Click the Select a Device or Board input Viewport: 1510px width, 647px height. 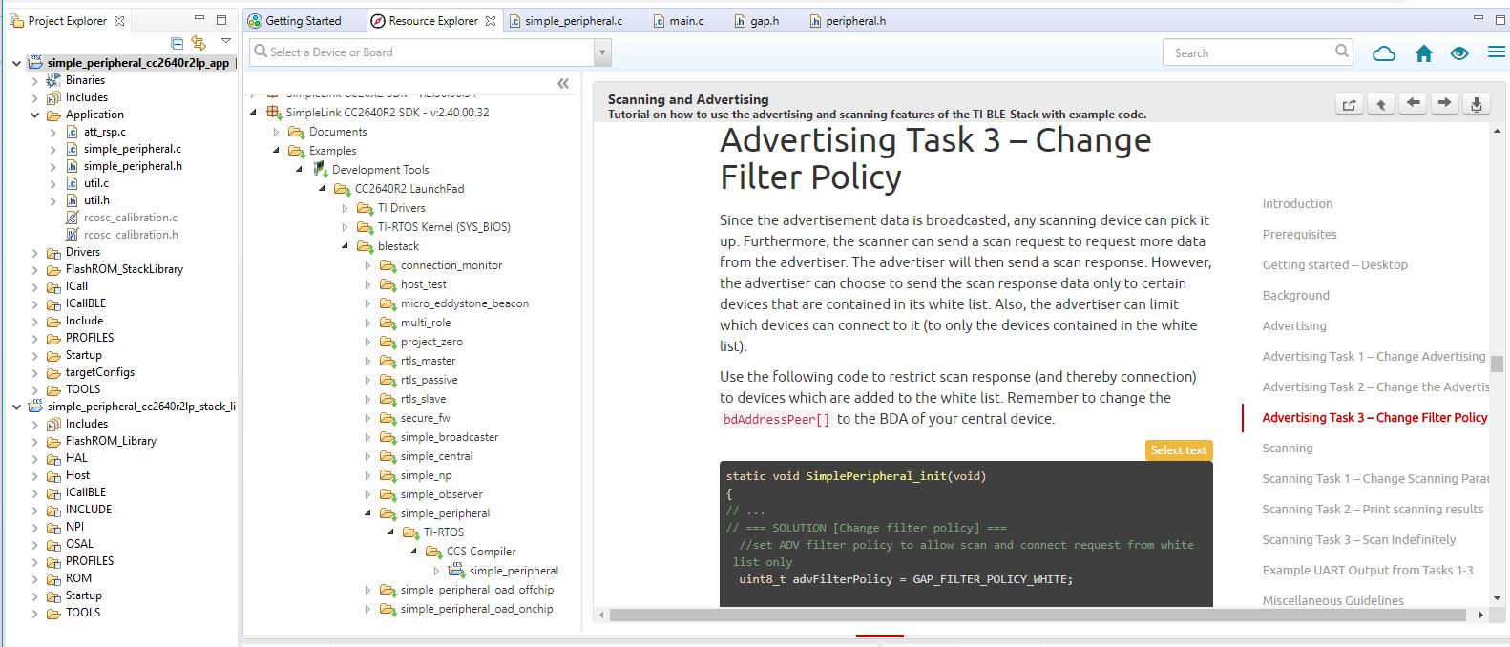click(422, 52)
